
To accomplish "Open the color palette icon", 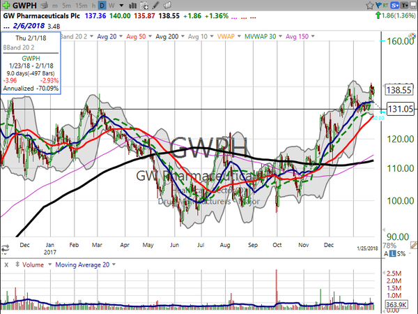I will tap(412, 36).
